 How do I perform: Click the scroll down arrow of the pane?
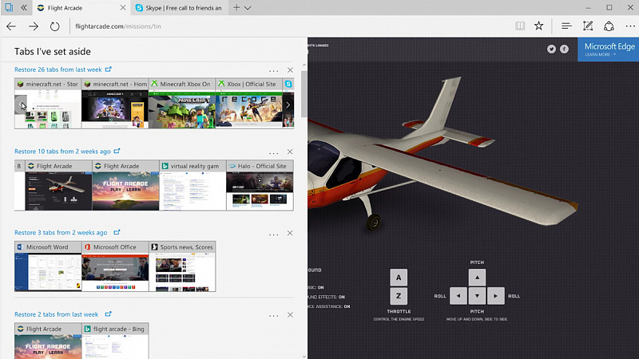[304, 356]
